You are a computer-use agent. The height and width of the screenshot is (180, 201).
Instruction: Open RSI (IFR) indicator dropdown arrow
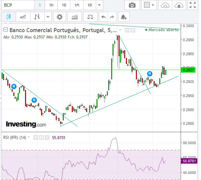(x=29, y=138)
